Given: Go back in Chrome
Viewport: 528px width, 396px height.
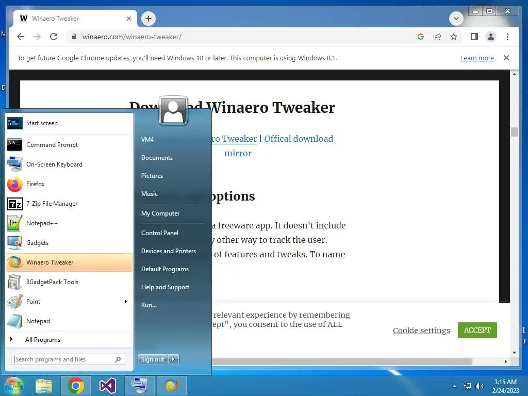Looking at the screenshot, I should [21, 37].
